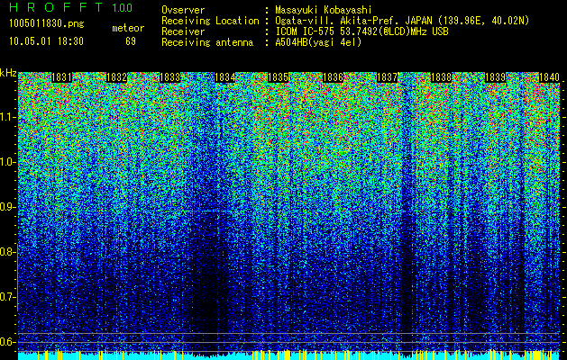Click the file name 1005011830.png

click(47, 24)
